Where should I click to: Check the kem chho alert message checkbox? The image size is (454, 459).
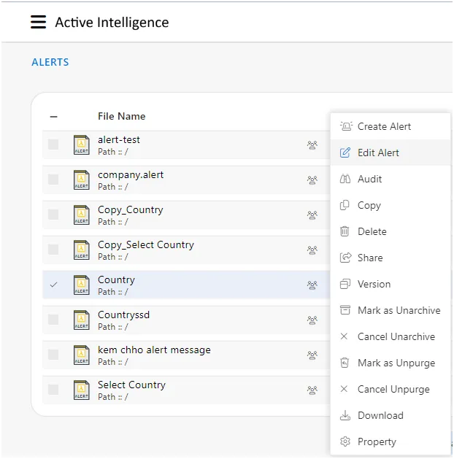(53, 355)
